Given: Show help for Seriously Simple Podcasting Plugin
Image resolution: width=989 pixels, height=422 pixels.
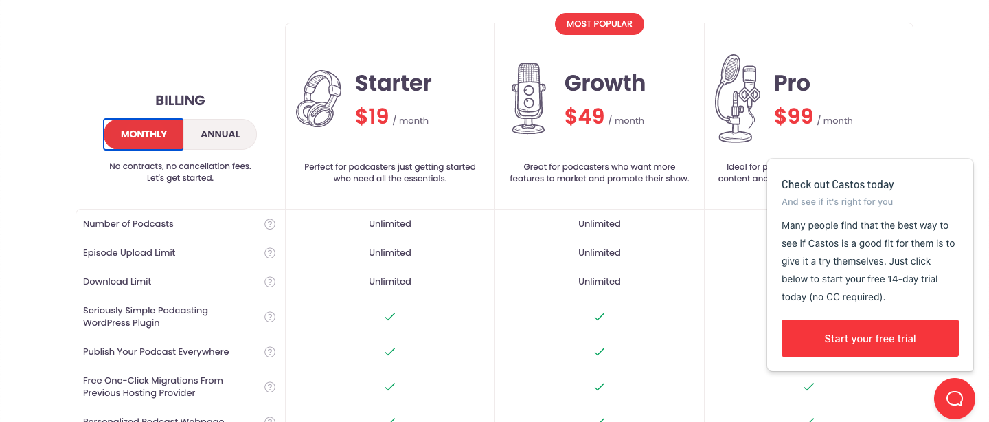Looking at the screenshot, I should tap(270, 317).
